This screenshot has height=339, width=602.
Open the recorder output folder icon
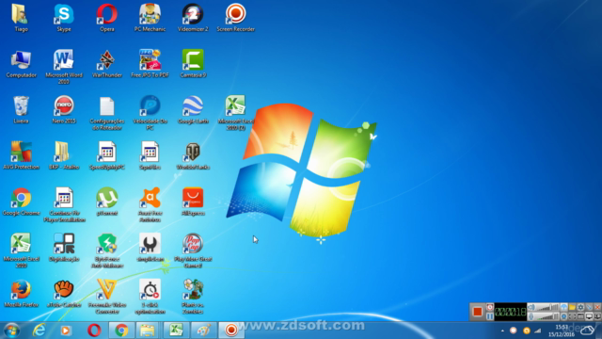pos(572,307)
